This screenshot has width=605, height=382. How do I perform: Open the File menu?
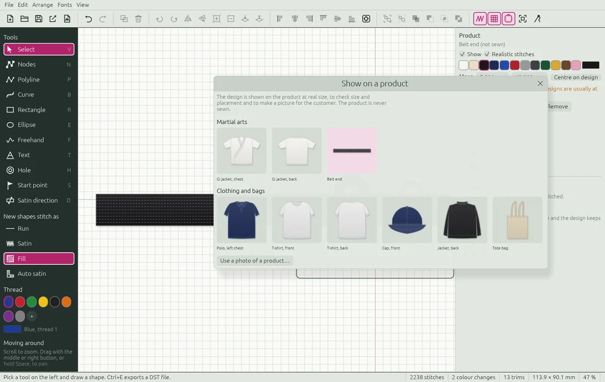tap(9, 5)
